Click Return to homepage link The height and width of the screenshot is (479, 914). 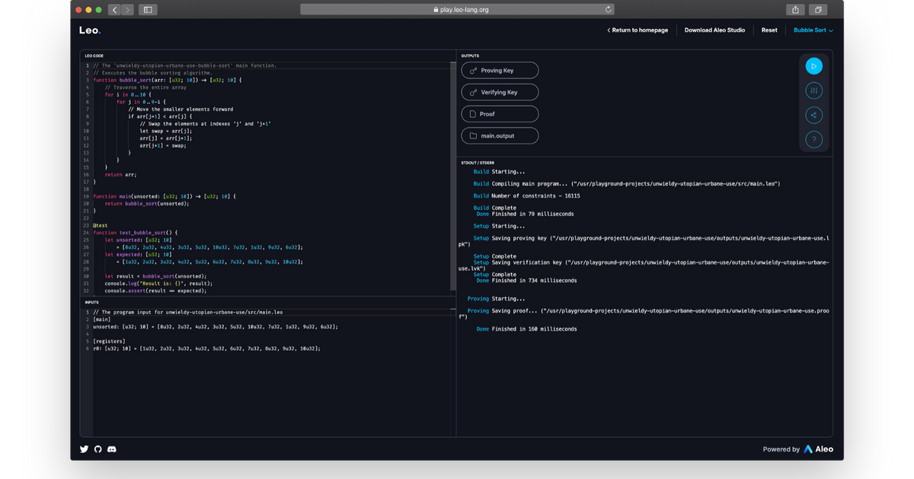[638, 30]
